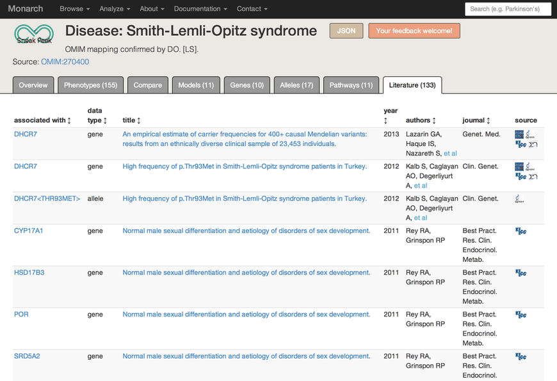Open the HSD17B3 gene link

(29, 272)
